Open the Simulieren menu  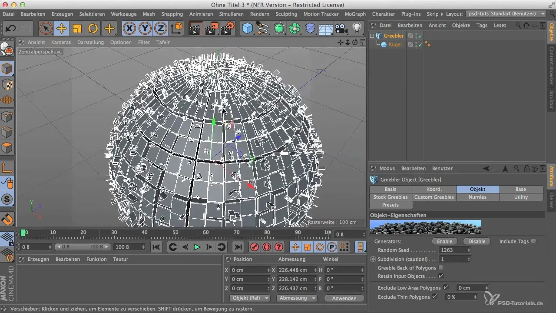pos(232,14)
